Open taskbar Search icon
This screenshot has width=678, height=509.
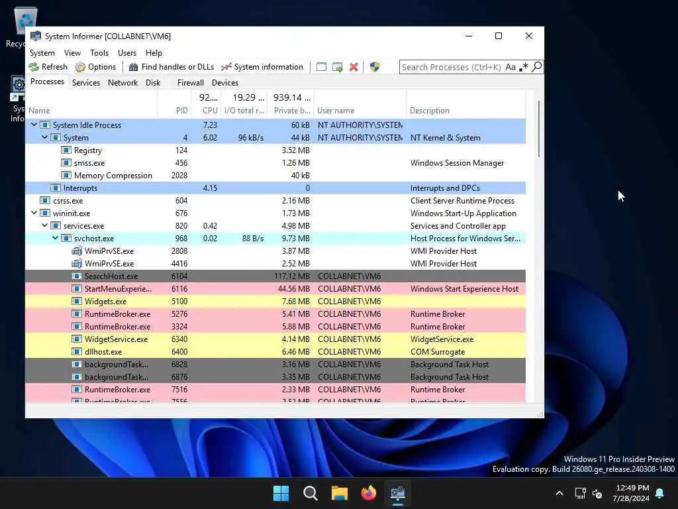pos(311,493)
